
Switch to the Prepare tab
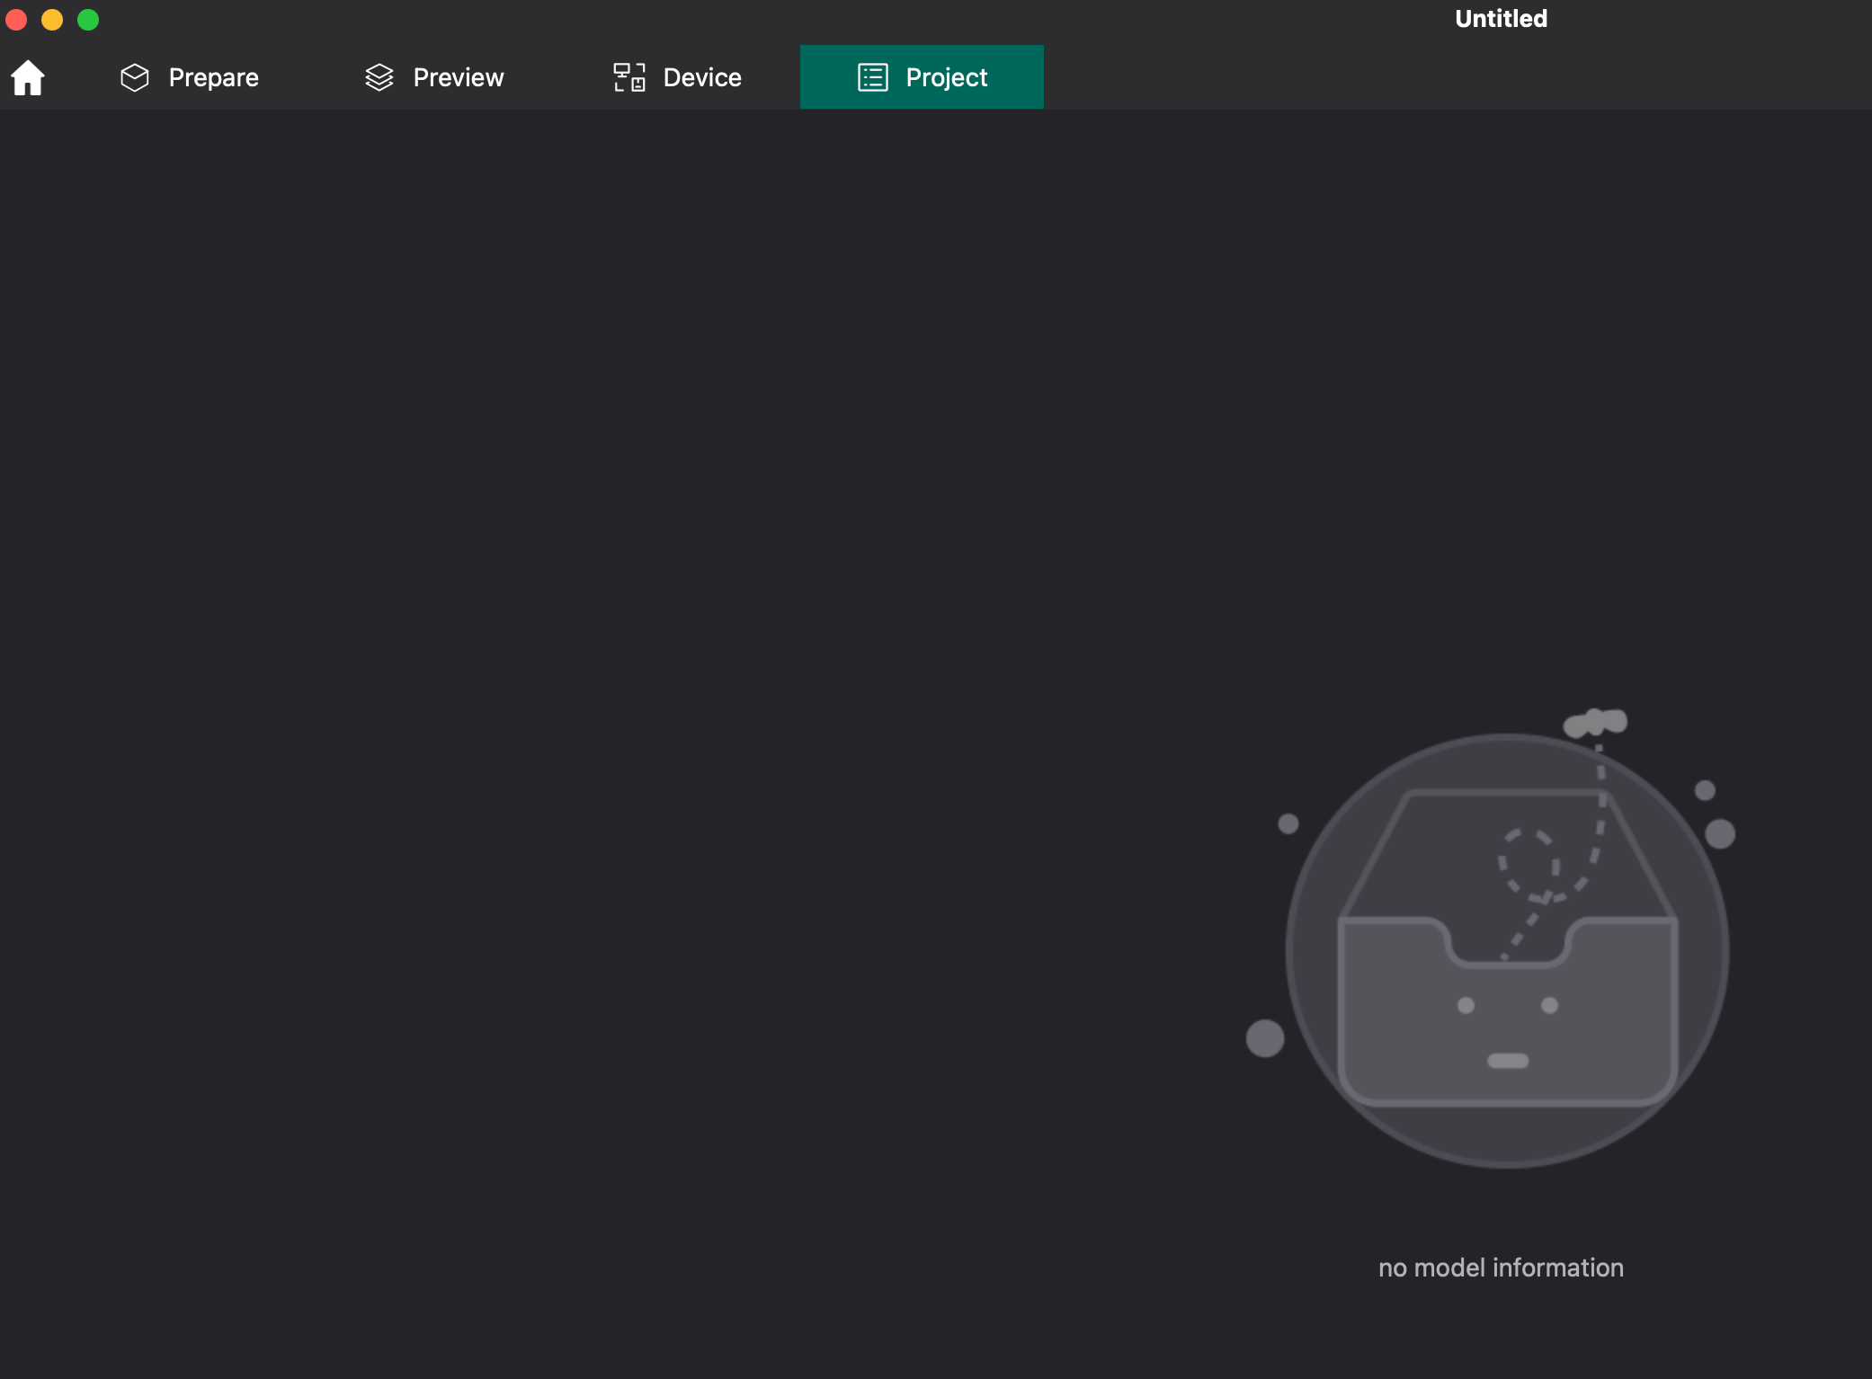pyautogui.click(x=213, y=76)
